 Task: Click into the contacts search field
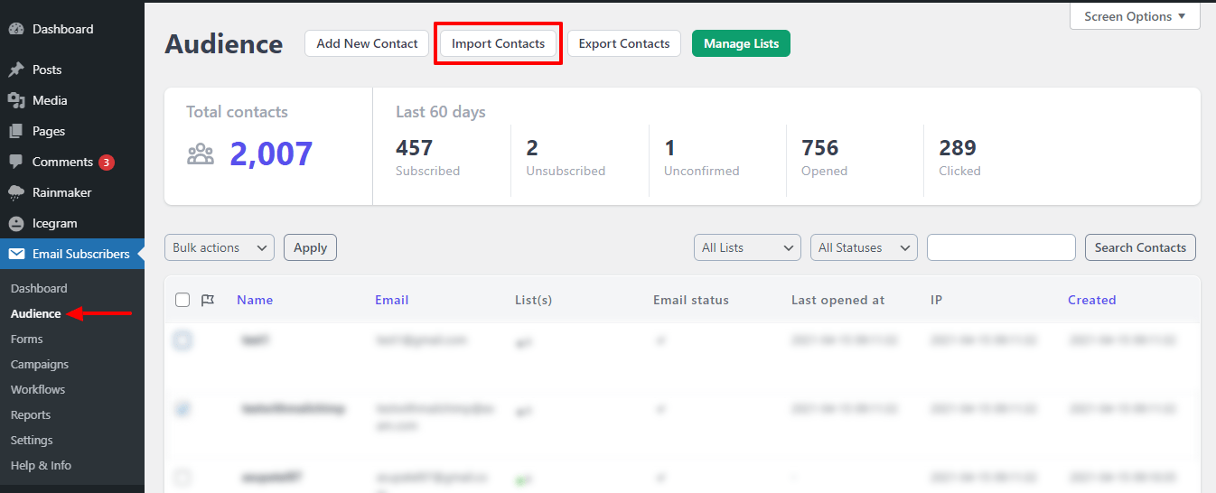[x=1001, y=247]
